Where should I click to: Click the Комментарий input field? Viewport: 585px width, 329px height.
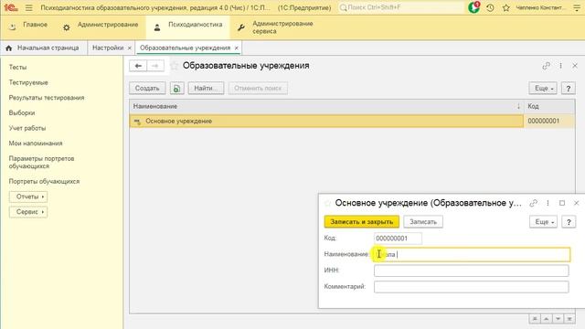pos(472,287)
